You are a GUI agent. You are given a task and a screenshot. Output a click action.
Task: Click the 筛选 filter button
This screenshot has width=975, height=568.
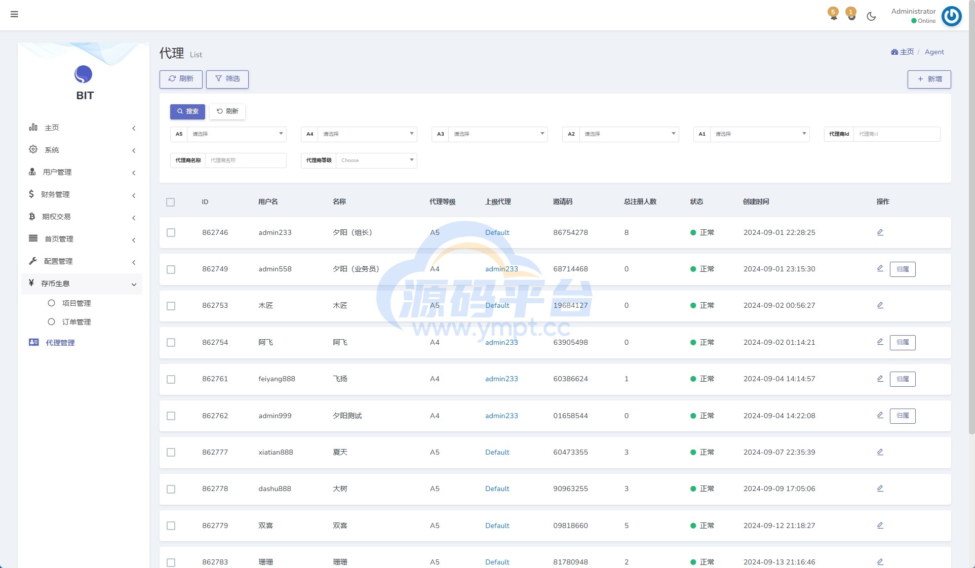(x=227, y=79)
